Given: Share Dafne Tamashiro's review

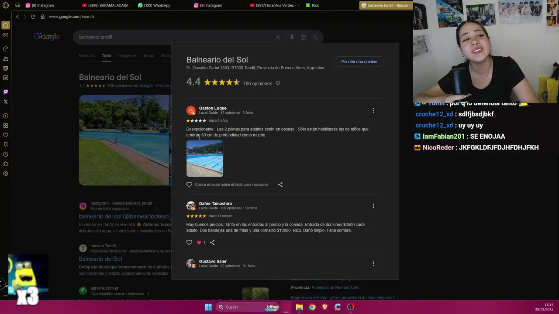Looking at the screenshot, I should 212,242.
